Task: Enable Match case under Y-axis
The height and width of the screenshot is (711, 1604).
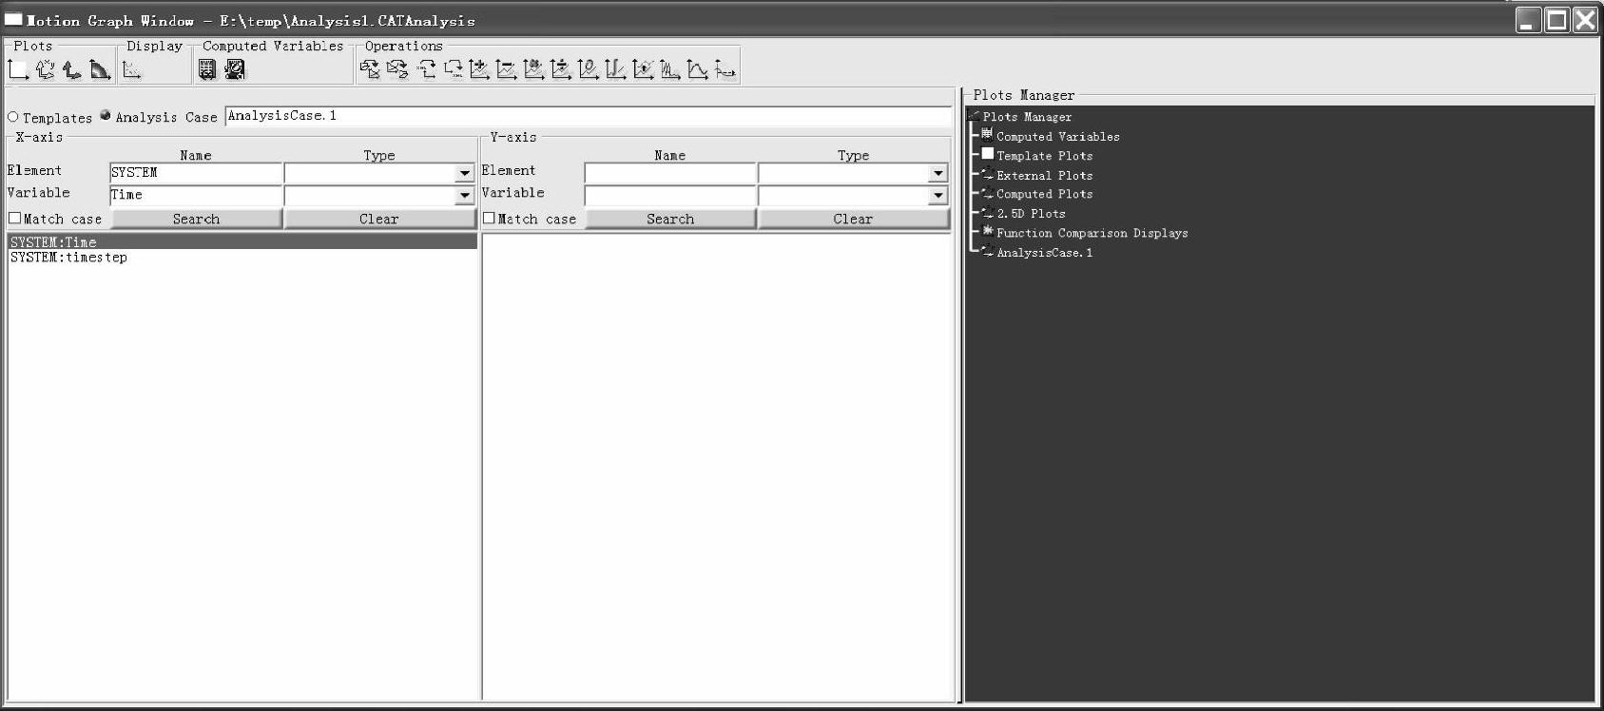Action: pyautogui.click(x=489, y=218)
